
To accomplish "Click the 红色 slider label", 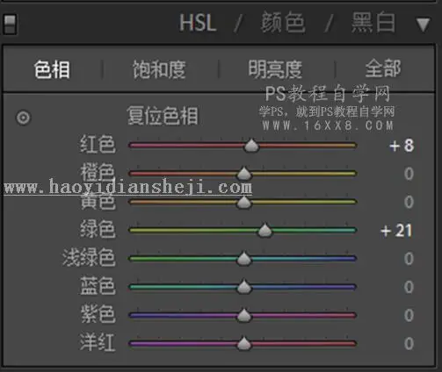I will [x=98, y=144].
